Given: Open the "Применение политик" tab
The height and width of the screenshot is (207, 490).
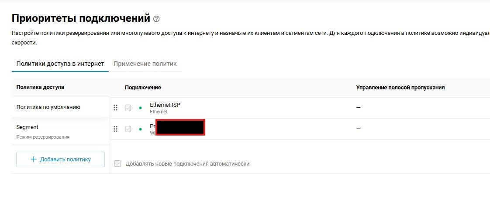Looking at the screenshot, I should [x=145, y=64].
